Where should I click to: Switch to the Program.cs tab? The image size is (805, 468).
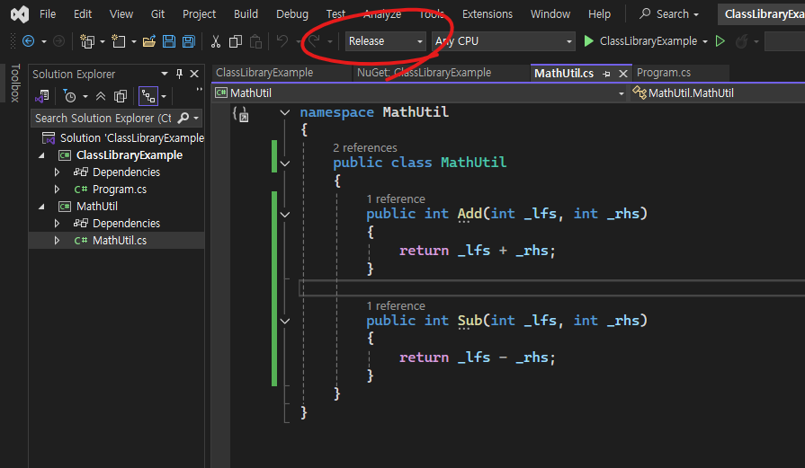click(x=664, y=73)
